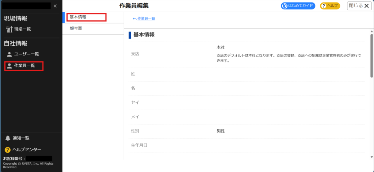Click the 基本情報 section heading
374x172 pixels.
pyautogui.click(x=144, y=35)
